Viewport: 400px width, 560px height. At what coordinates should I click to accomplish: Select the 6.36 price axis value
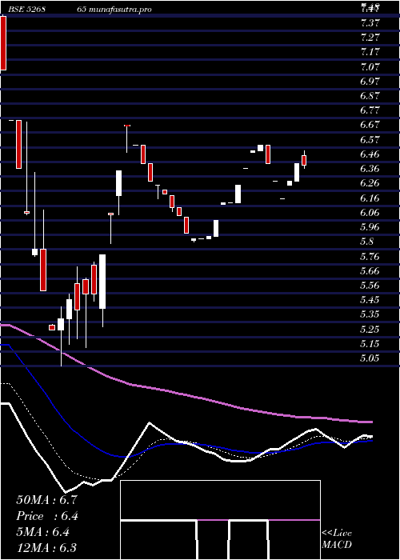pos(370,169)
